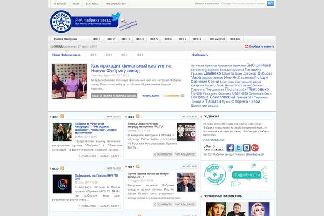Screen dimensions: 324x216
Task: Click ЧИТАТЬ ВСЕ in the ФЗ 1 section
Action: pyautogui.click(x=113, y=117)
